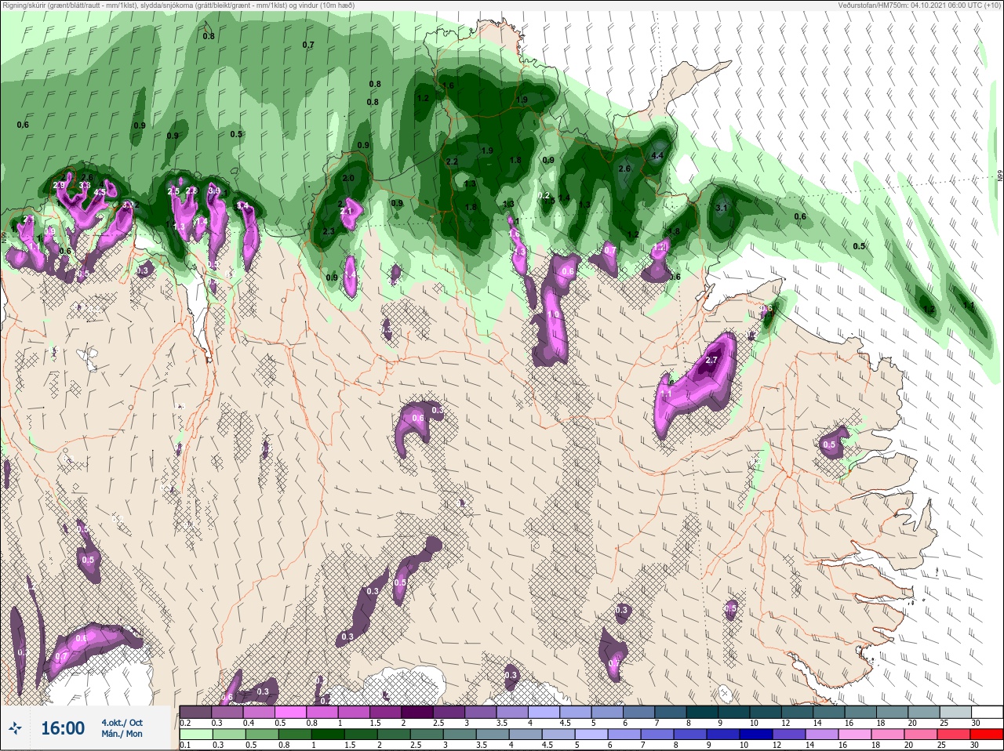Screen dimensions: 1004x751
Task: Click the 2.7 value inside the purple snow area
Action: (x=711, y=361)
